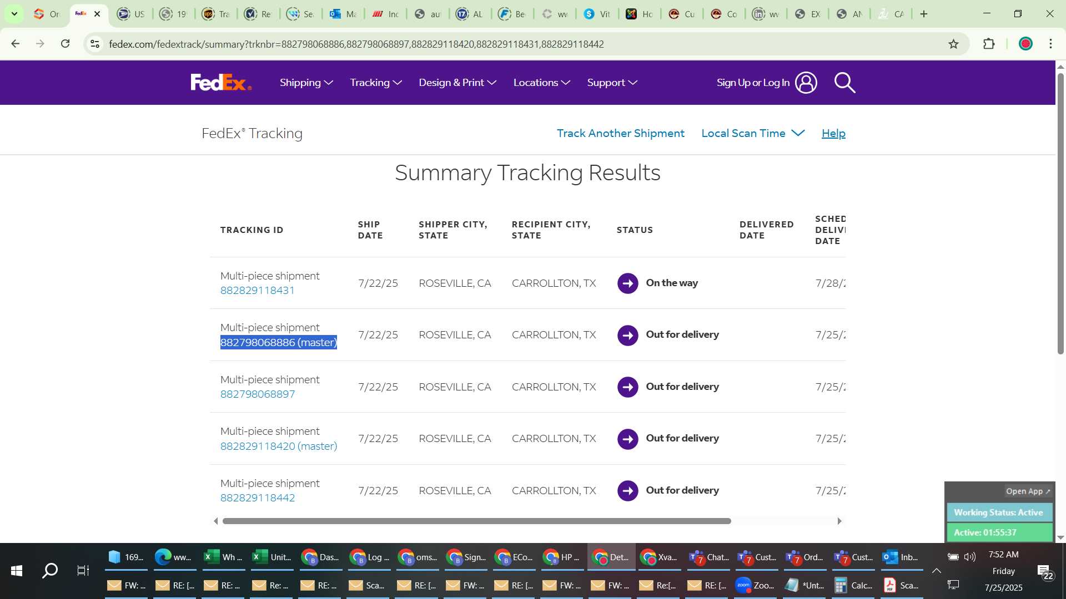Click status arrow icon for 882829118442 row
Image resolution: width=1066 pixels, height=599 pixels.
tap(628, 491)
